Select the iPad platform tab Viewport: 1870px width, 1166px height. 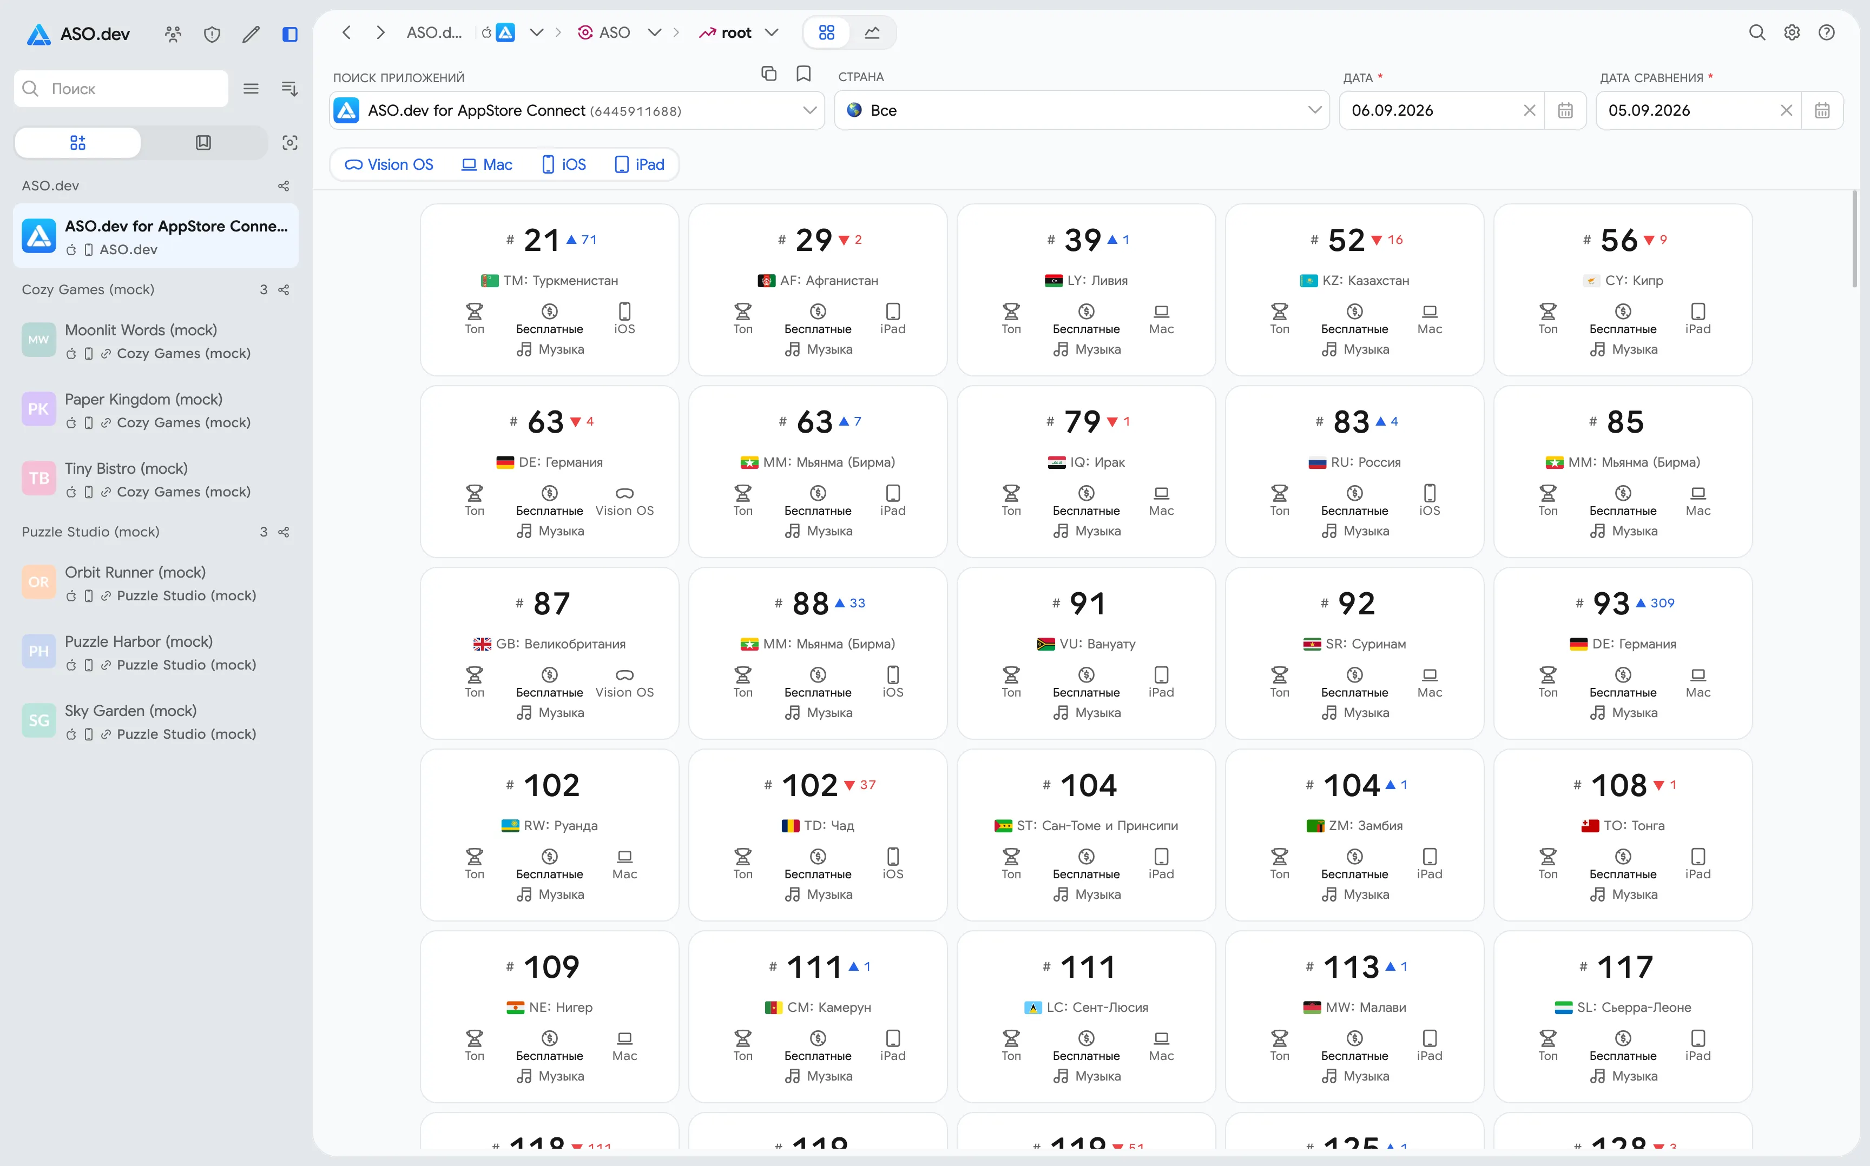(639, 164)
